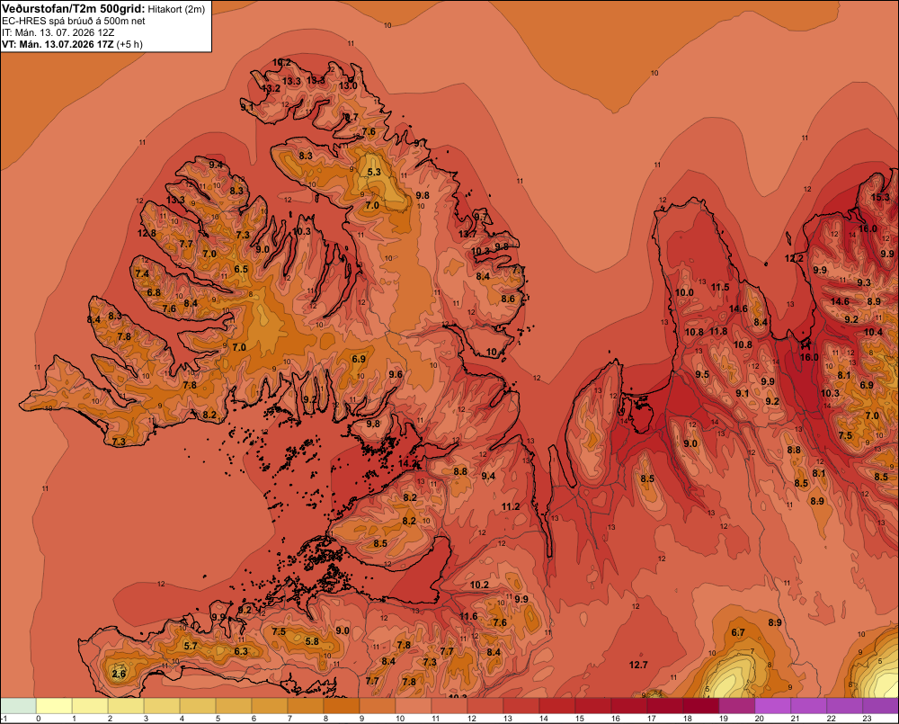Select the '5.7' temperature label
Viewport: 899px width, 724px height.
pyautogui.click(x=191, y=646)
